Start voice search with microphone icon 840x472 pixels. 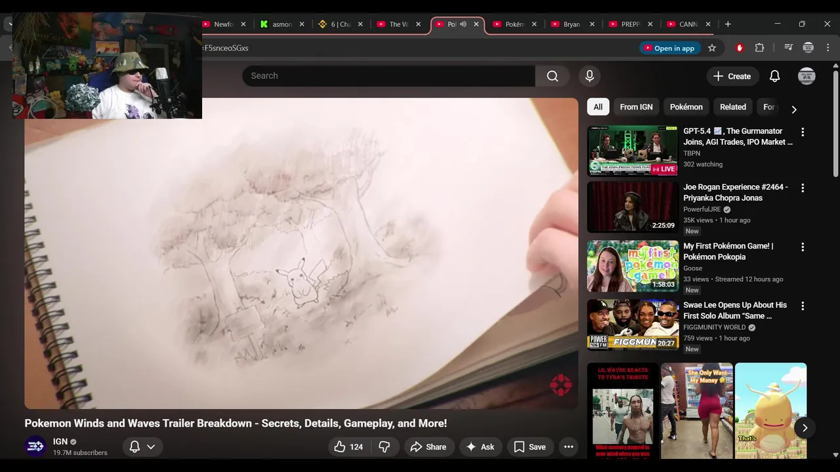click(589, 76)
